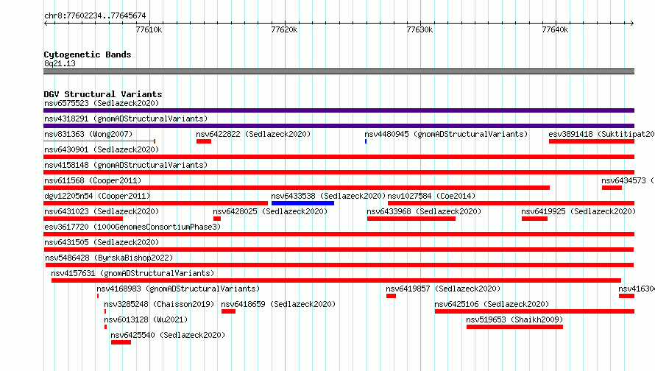Viewport: 655px width, 371px height.
Task: Open the nsv519653 (Shaikh2009) label
Action: 514,319
